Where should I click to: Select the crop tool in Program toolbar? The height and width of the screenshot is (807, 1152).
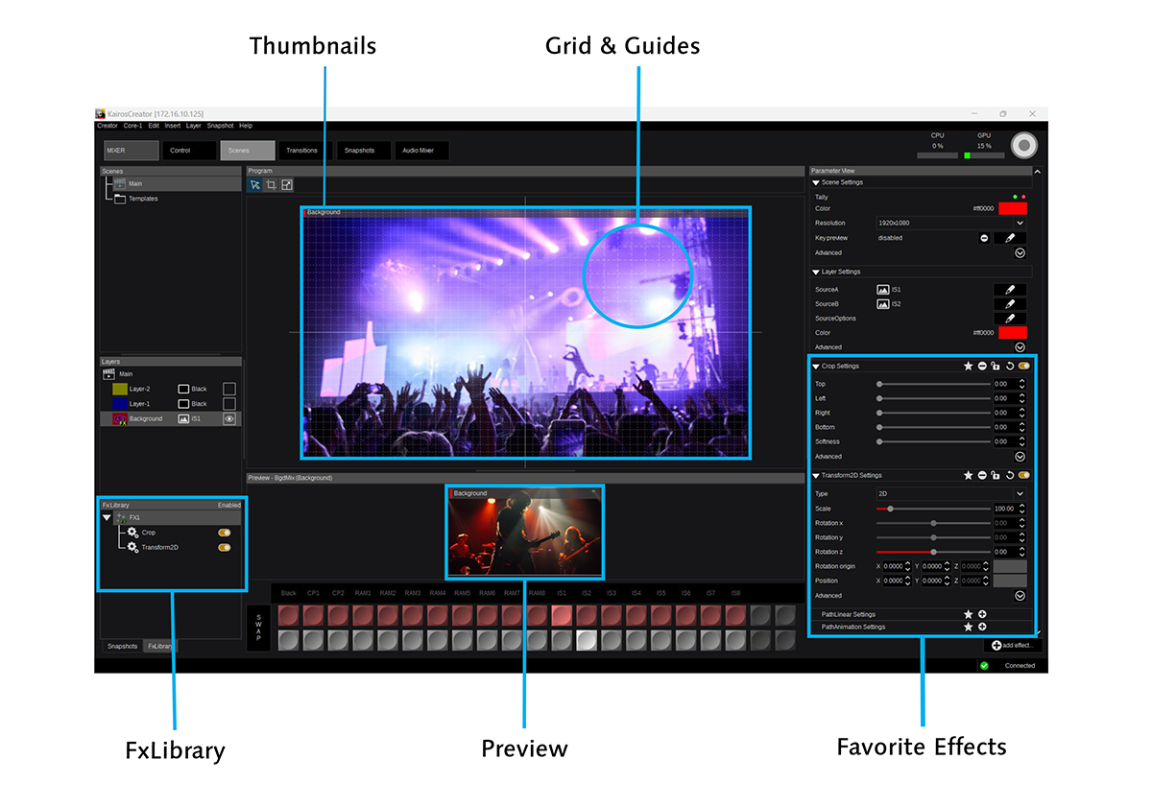(271, 185)
